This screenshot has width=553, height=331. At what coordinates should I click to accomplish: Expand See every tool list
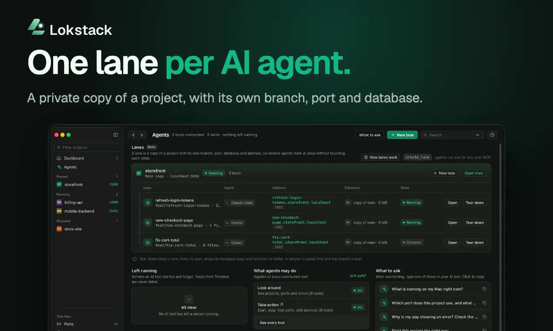click(x=272, y=323)
